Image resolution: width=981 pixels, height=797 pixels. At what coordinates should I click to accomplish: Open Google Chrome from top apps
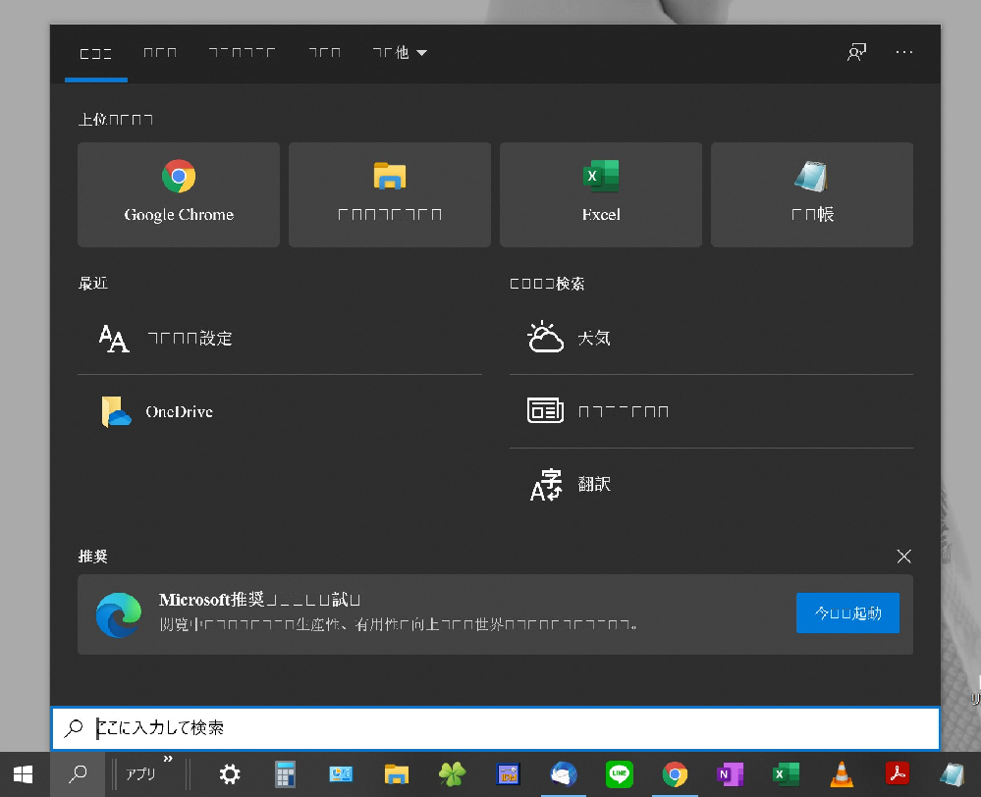click(x=179, y=194)
